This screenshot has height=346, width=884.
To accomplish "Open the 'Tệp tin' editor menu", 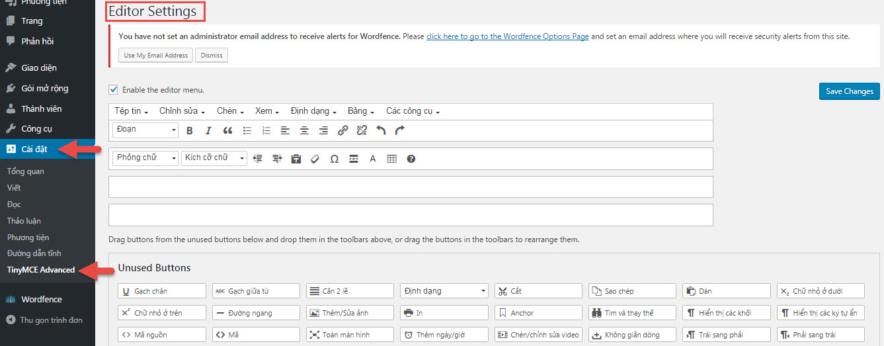I will click(x=131, y=111).
